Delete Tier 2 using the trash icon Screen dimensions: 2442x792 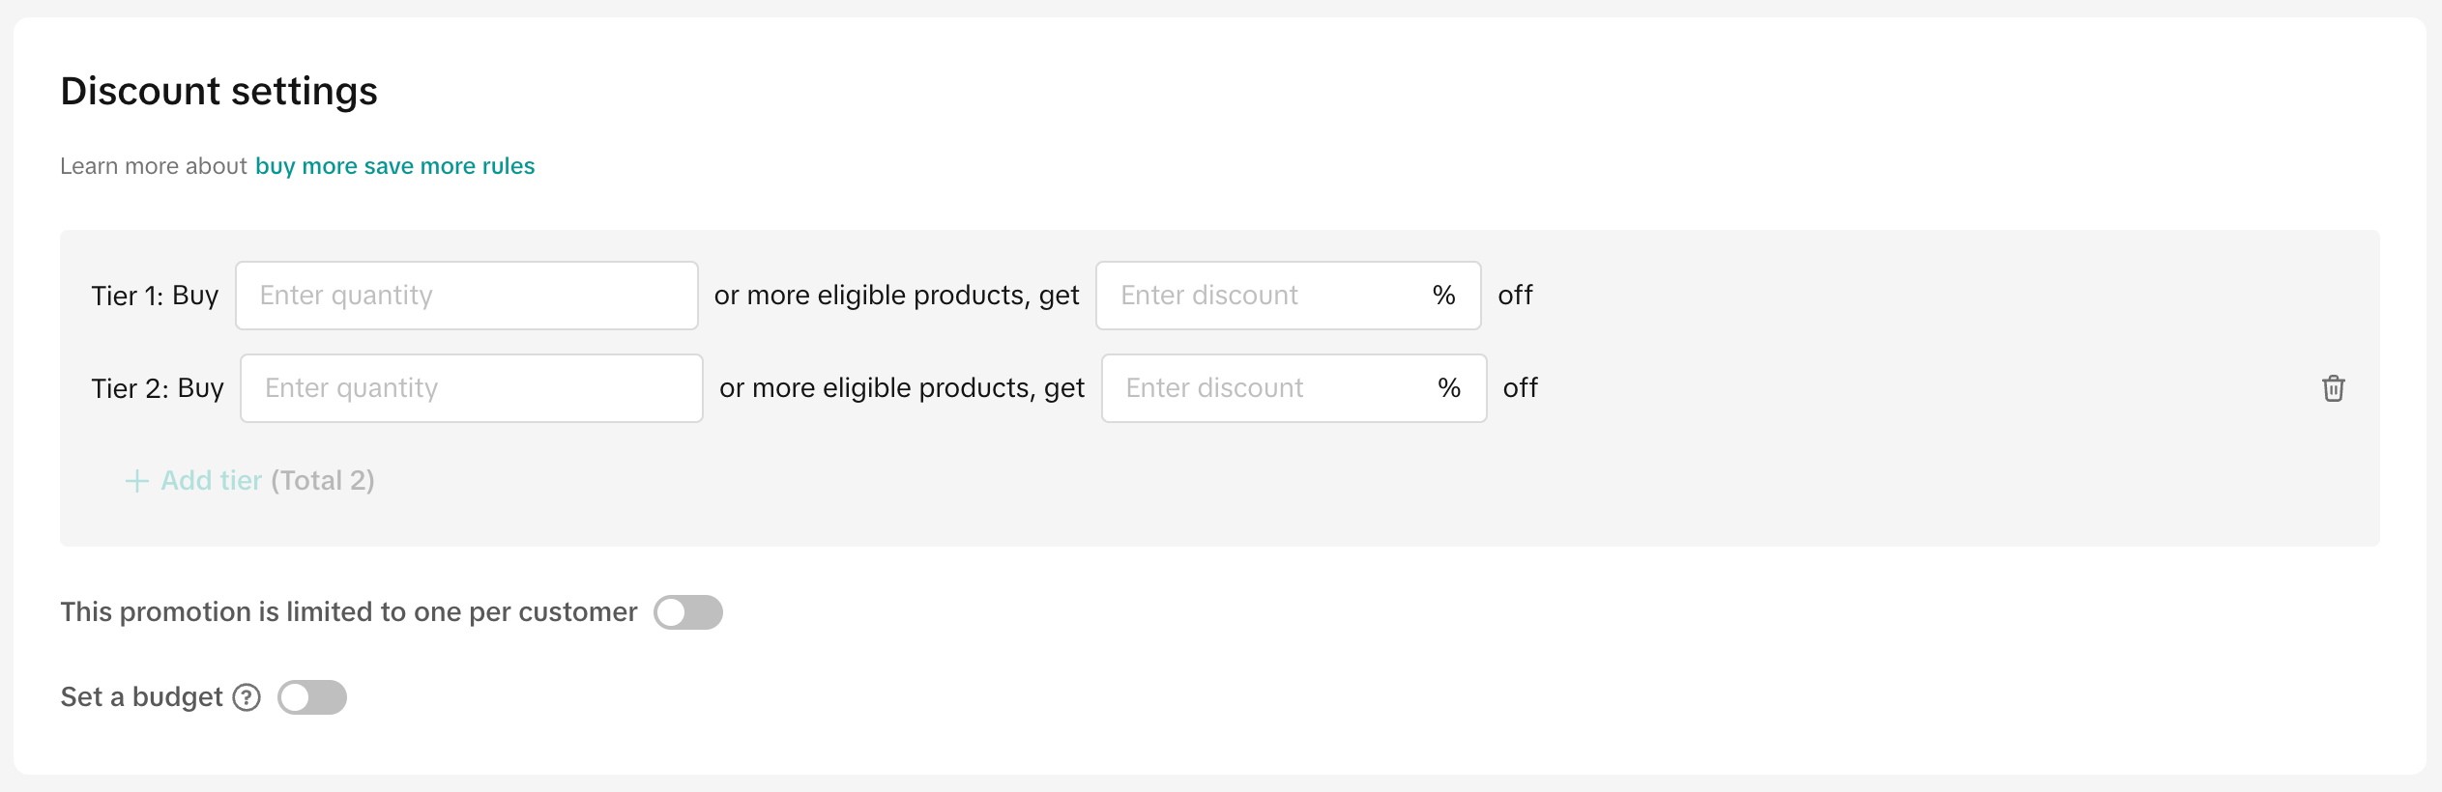2333,388
